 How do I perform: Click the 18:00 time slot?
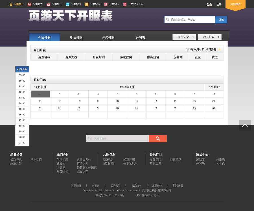[x=22, y=126]
